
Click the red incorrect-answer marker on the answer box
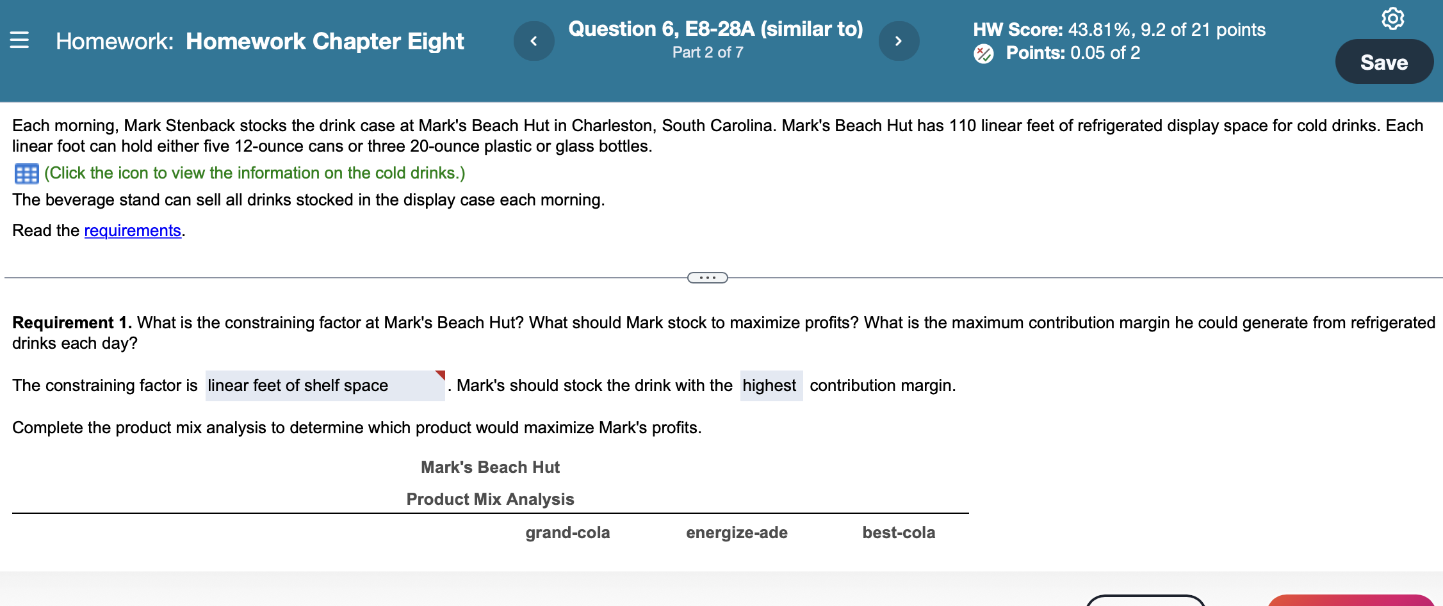[x=440, y=374]
